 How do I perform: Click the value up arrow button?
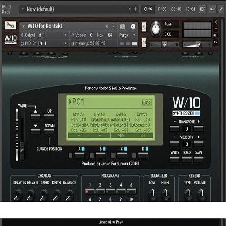(35, 117)
